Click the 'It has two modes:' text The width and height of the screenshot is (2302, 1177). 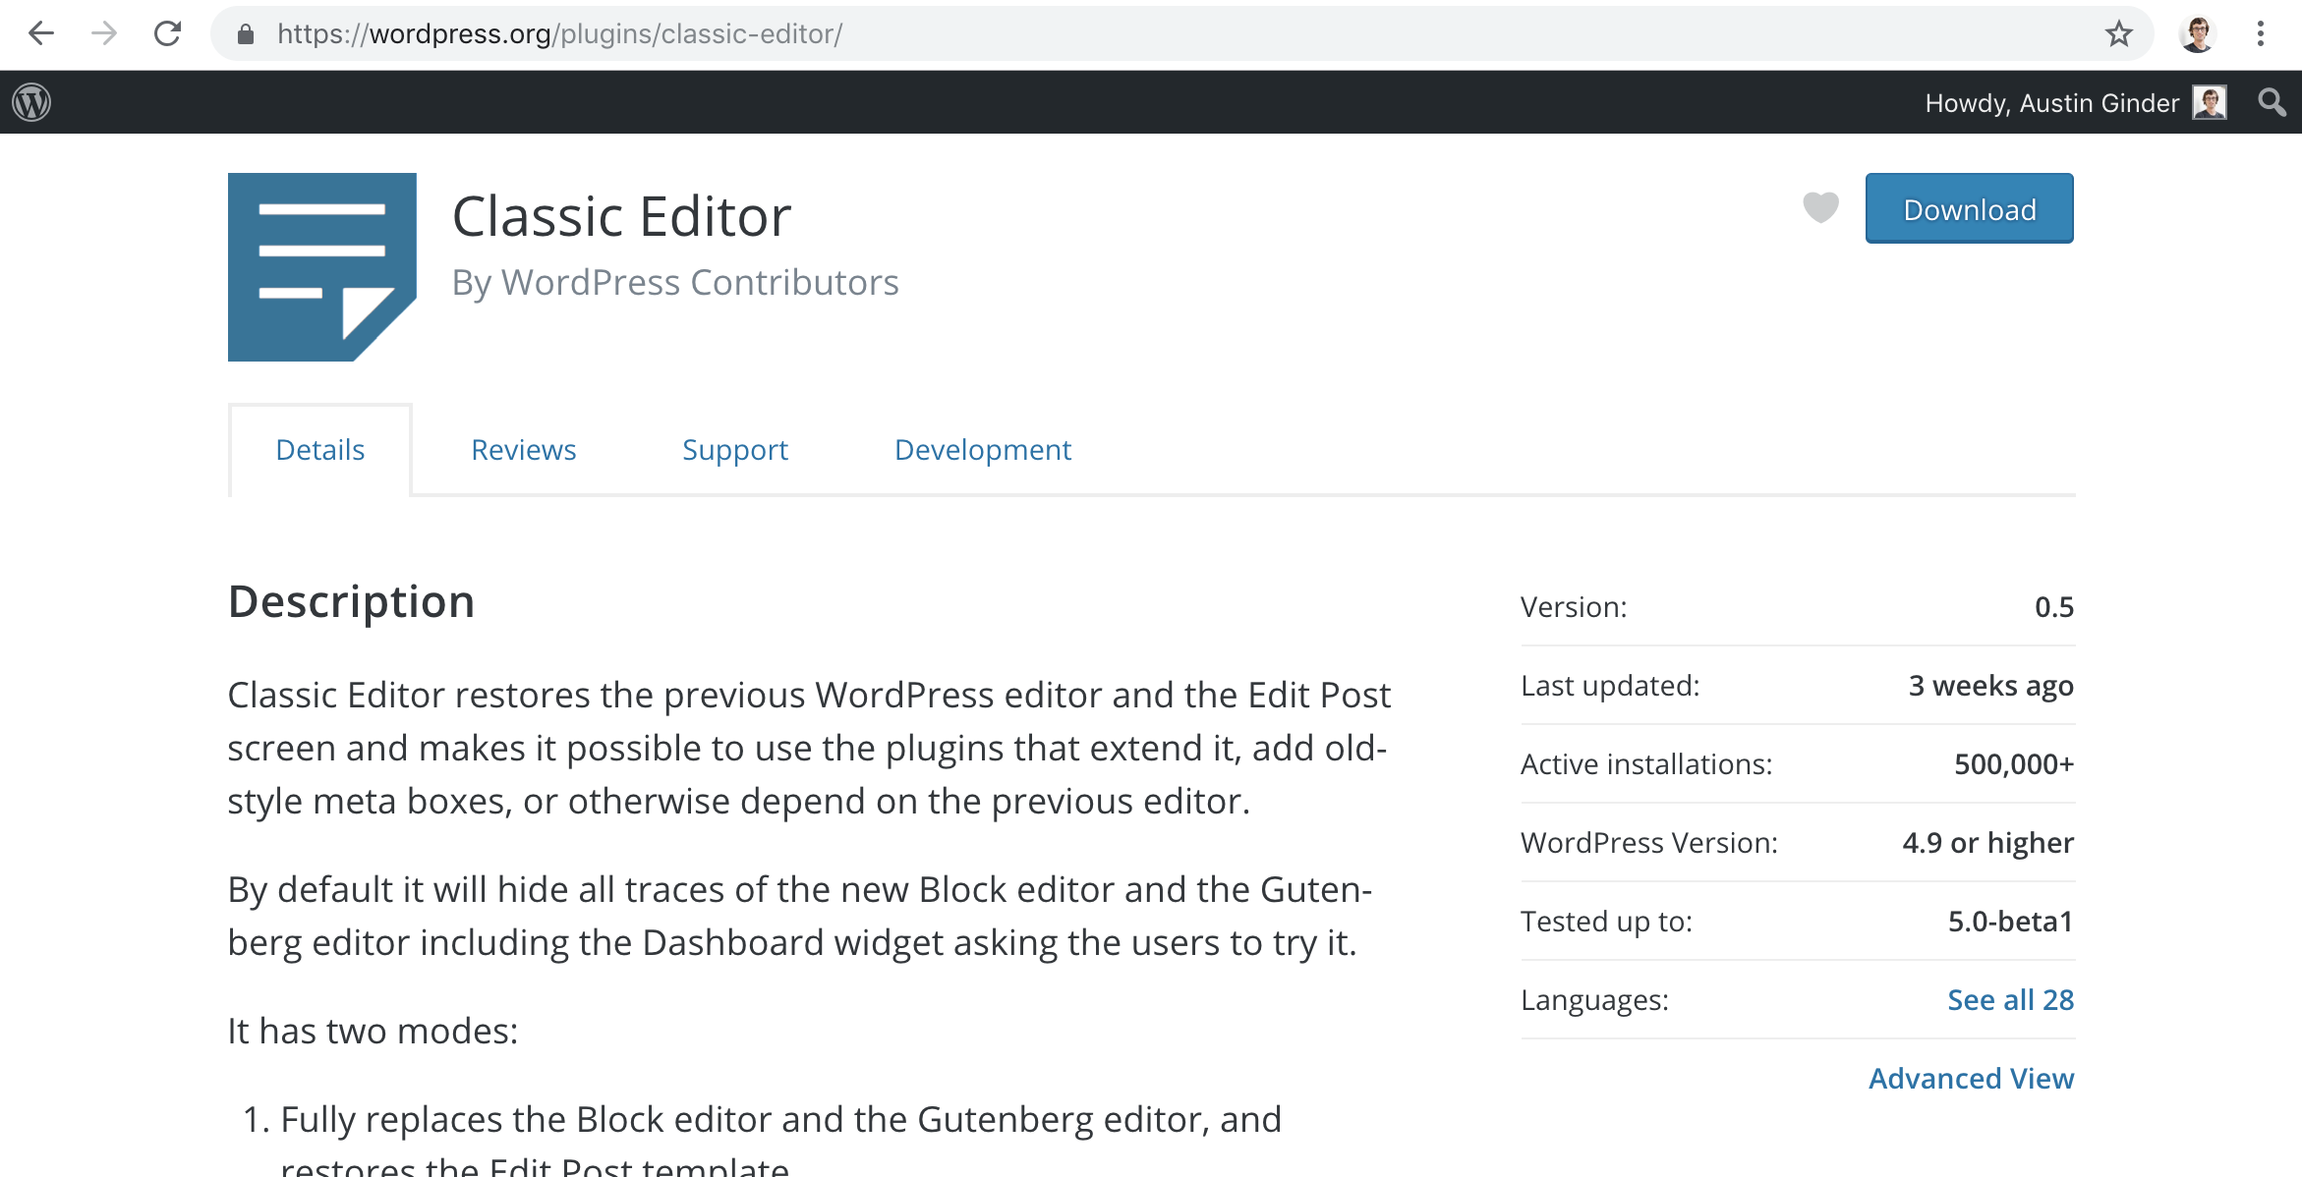(x=374, y=1032)
